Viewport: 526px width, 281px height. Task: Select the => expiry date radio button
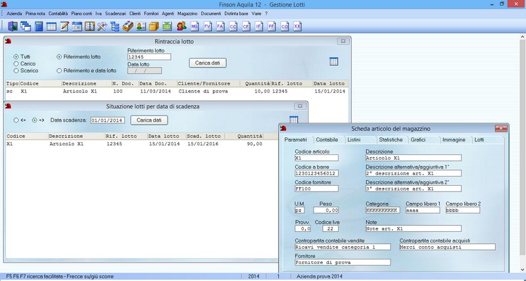35,120
